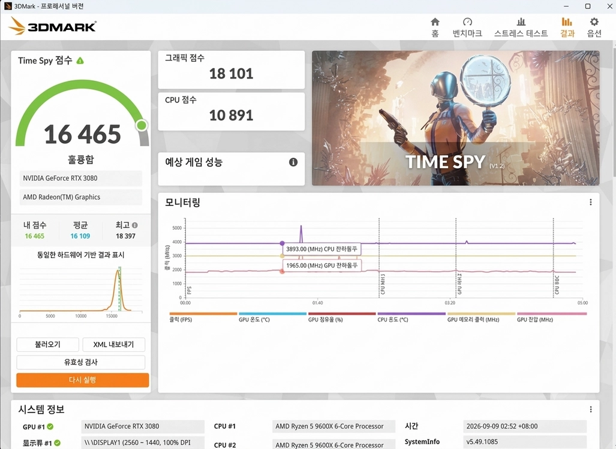Click info icon on estimated game performance

pyautogui.click(x=293, y=162)
